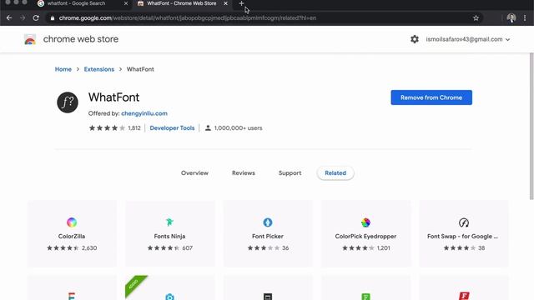This screenshot has width=534, height=300.
Task: Open the Chrome profile avatar
Action: coord(511,18)
